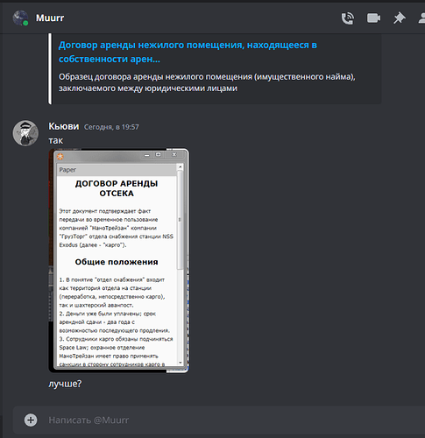Start a voice call with Muurr
This screenshot has height=438, width=425.
[x=348, y=18]
